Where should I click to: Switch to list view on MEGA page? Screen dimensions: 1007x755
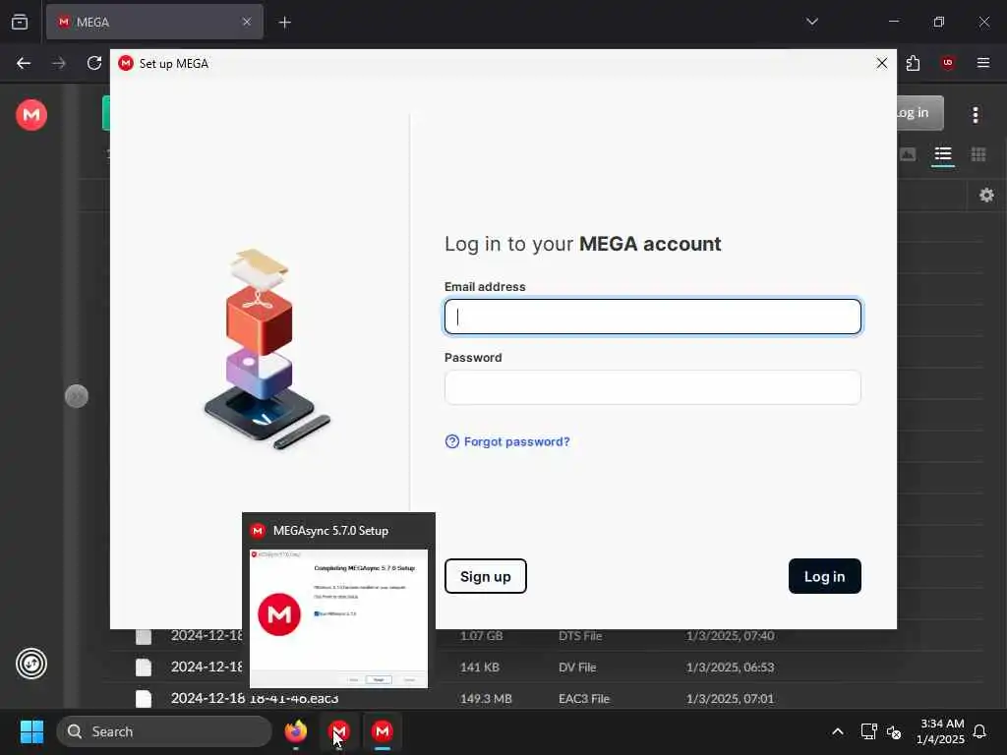pyautogui.click(x=943, y=154)
